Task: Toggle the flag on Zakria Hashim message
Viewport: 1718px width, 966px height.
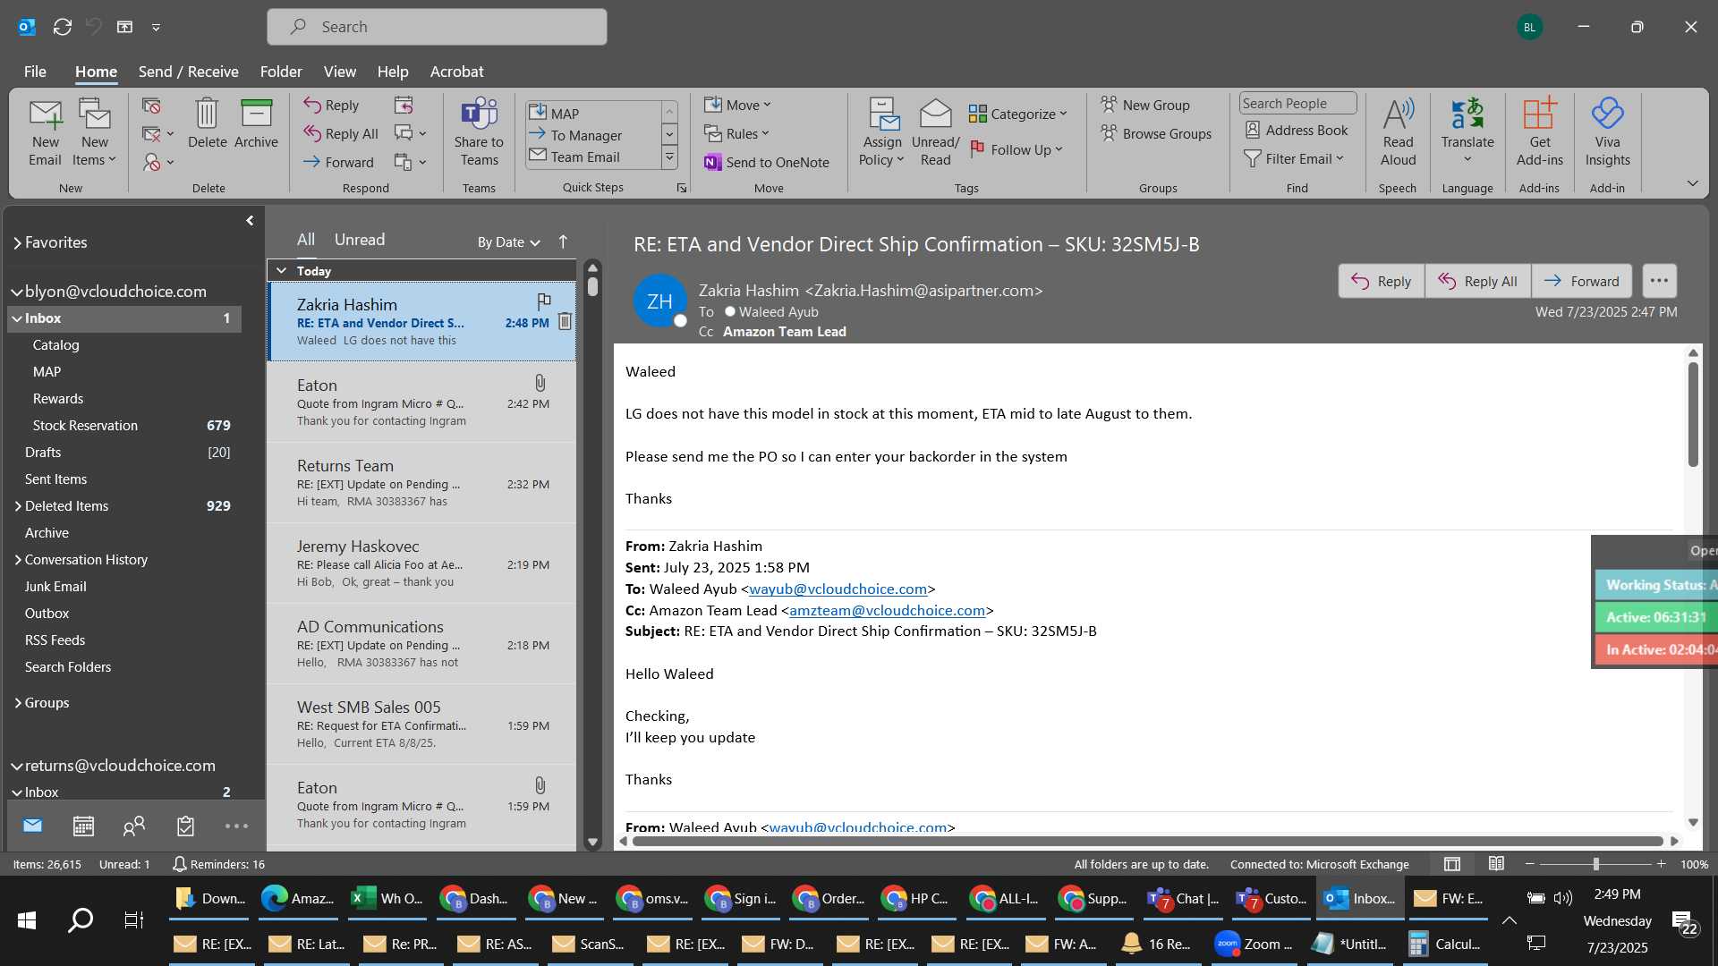Action: 544,301
